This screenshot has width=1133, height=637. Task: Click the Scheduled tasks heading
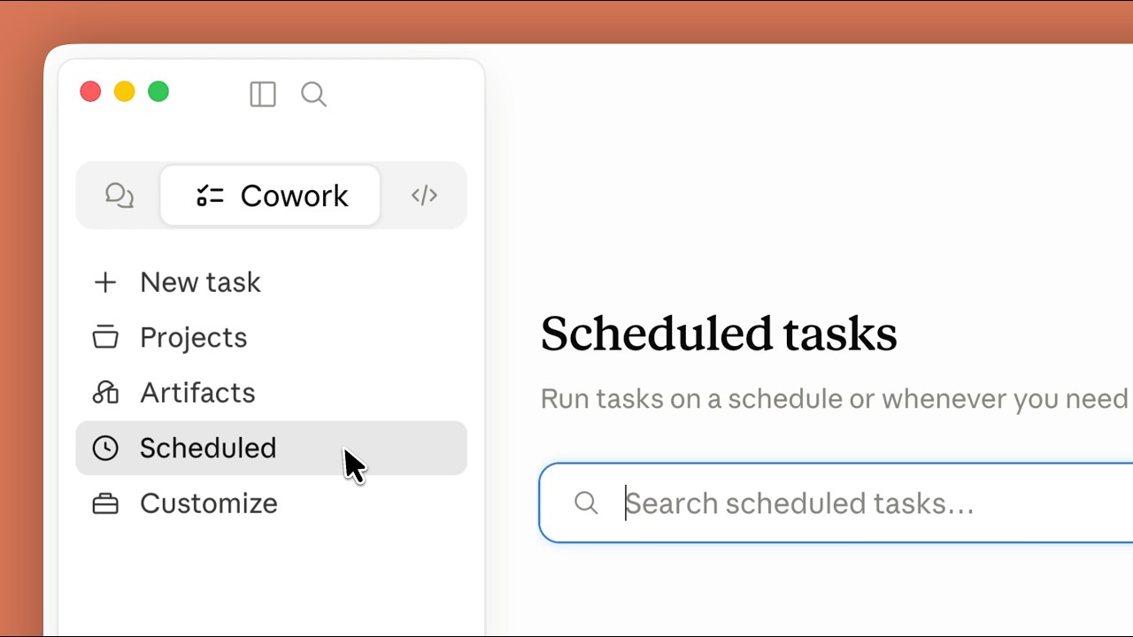[719, 334]
